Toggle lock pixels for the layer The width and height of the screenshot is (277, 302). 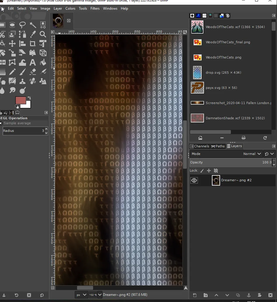click(x=202, y=171)
